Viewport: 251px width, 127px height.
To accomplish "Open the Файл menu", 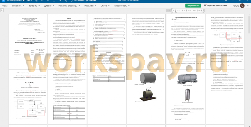I will 5,6.
